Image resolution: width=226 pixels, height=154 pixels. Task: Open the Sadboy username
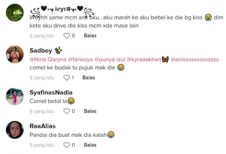(x=41, y=51)
